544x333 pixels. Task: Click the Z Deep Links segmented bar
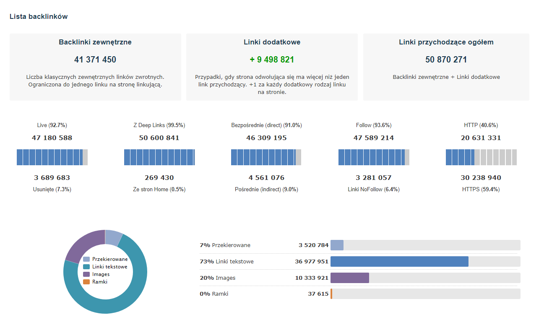[159, 157]
